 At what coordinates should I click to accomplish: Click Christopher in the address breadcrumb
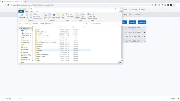(x=35, y=24)
